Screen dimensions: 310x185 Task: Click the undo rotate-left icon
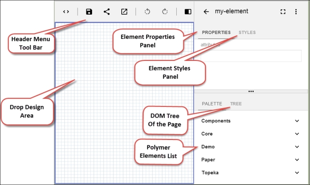147,11
